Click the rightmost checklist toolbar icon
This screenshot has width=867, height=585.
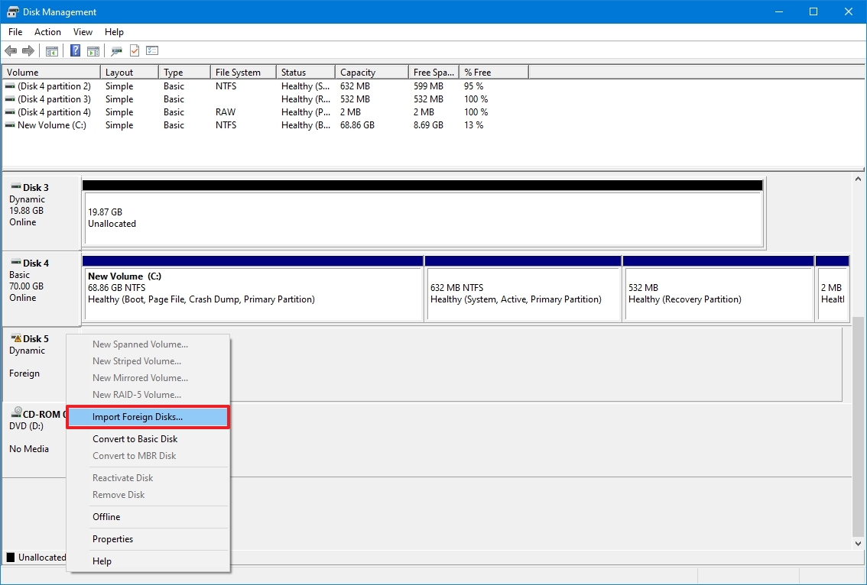[x=151, y=50]
